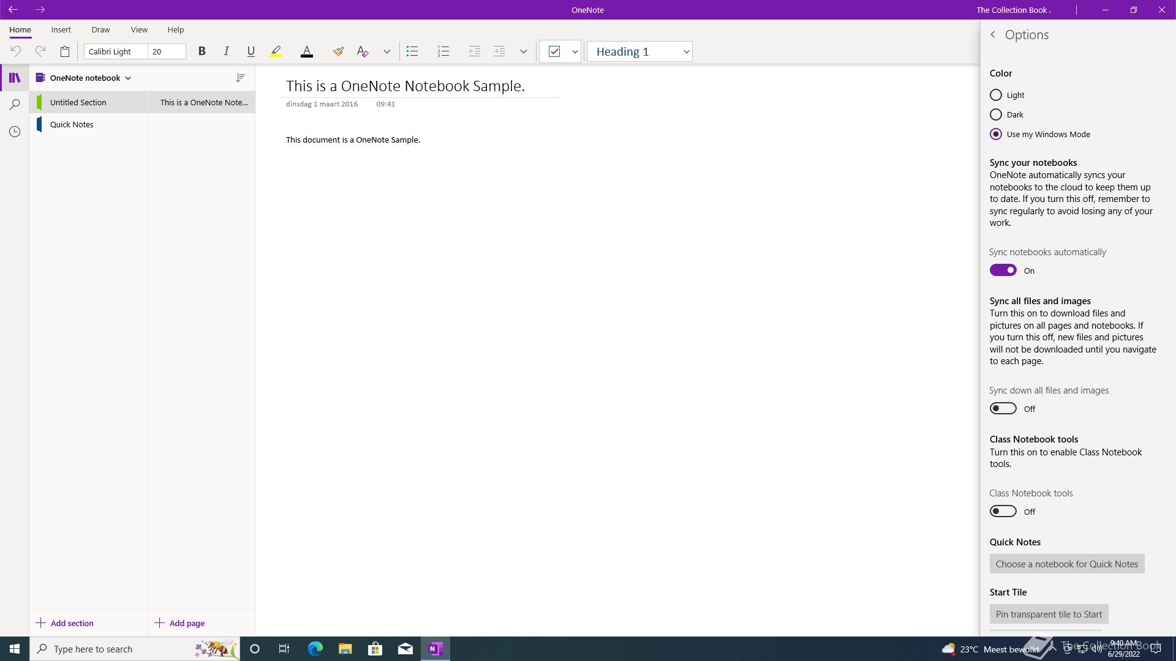Show the notebooks navigation icon
Screen dimensions: 1176x661
tap(15, 78)
